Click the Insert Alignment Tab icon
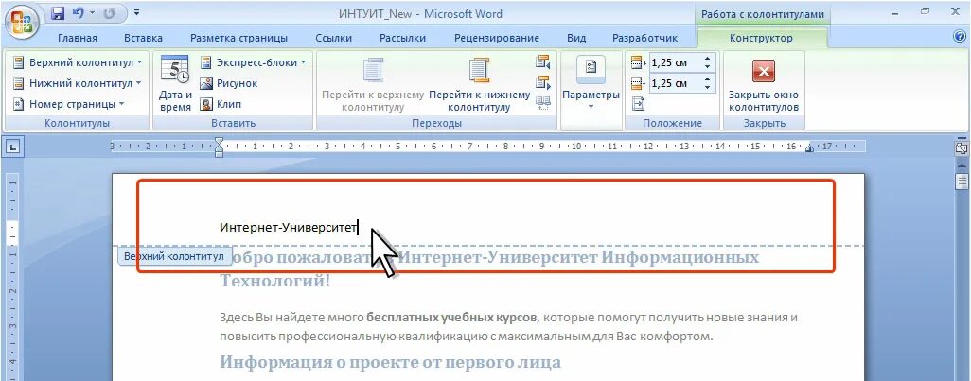 [638, 104]
